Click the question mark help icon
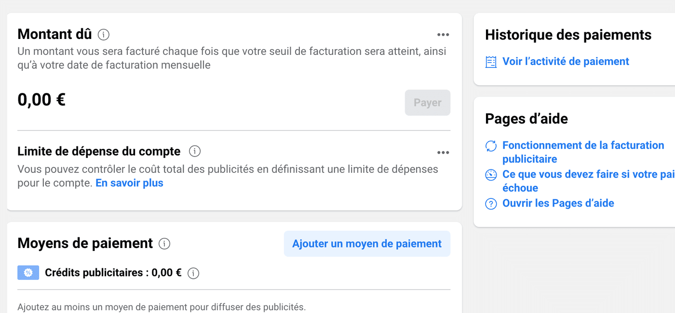Viewport: 675px width, 313px height. (x=490, y=204)
